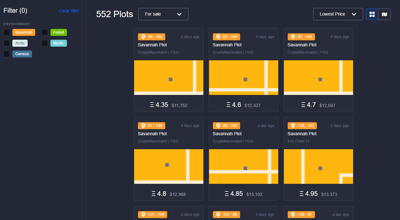Screen dimensions: 400x220
Task: Click the $13,373 USD price
Action: click(x=329, y=194)
